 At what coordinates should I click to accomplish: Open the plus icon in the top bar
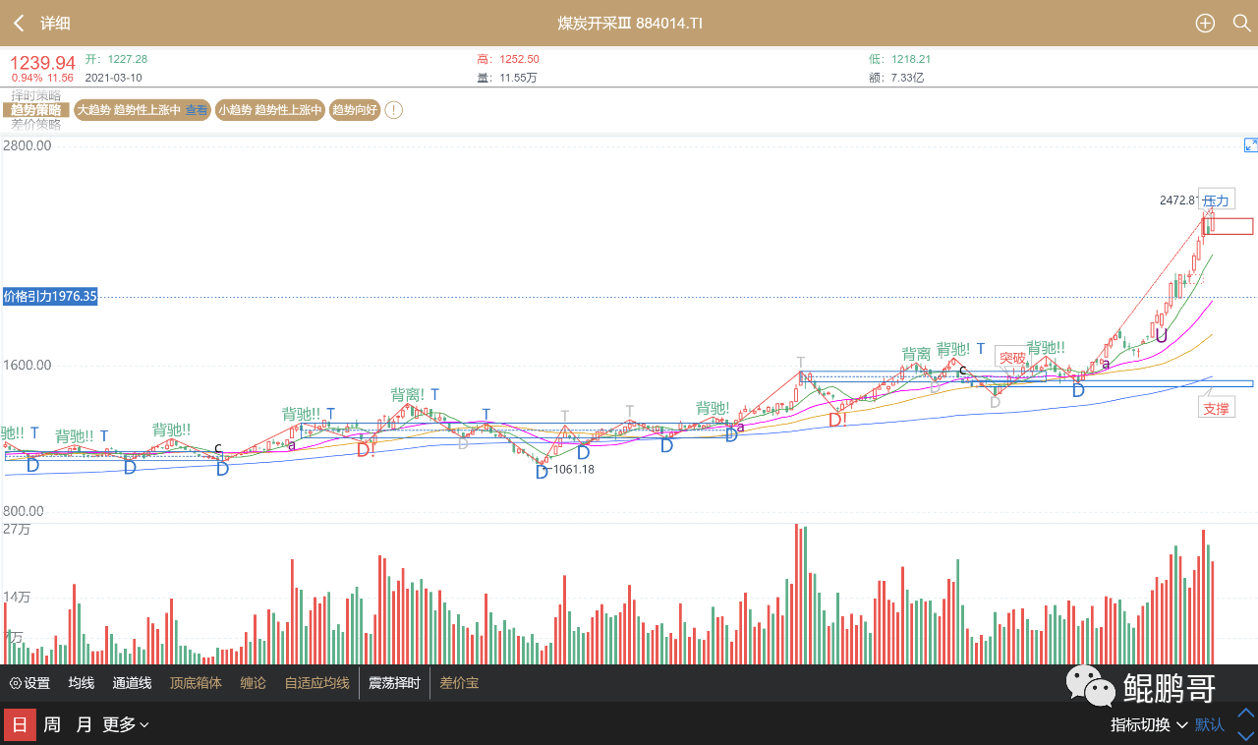pos(1205,23)
